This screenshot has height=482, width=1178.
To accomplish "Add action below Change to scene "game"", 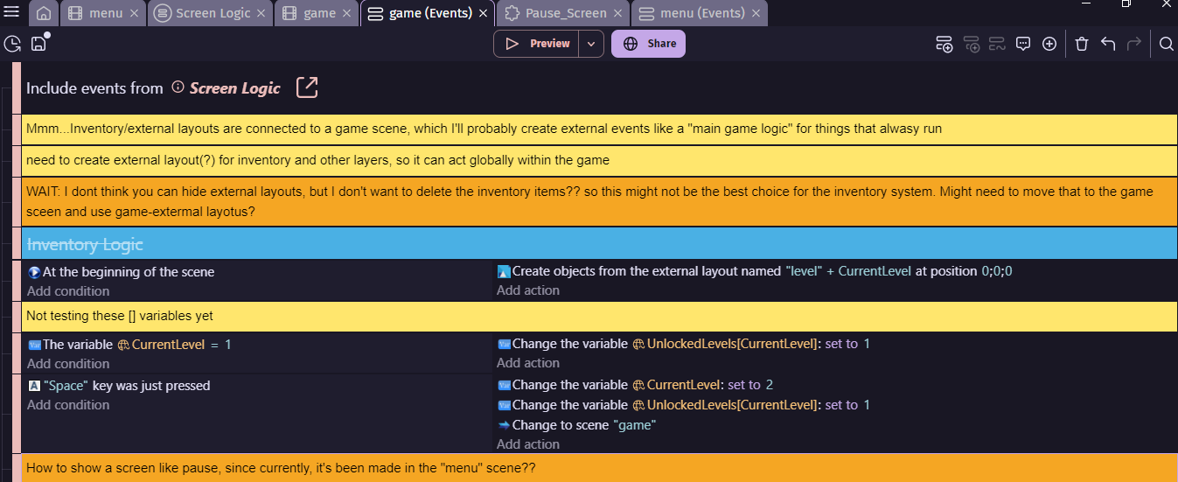I will 528,444.
